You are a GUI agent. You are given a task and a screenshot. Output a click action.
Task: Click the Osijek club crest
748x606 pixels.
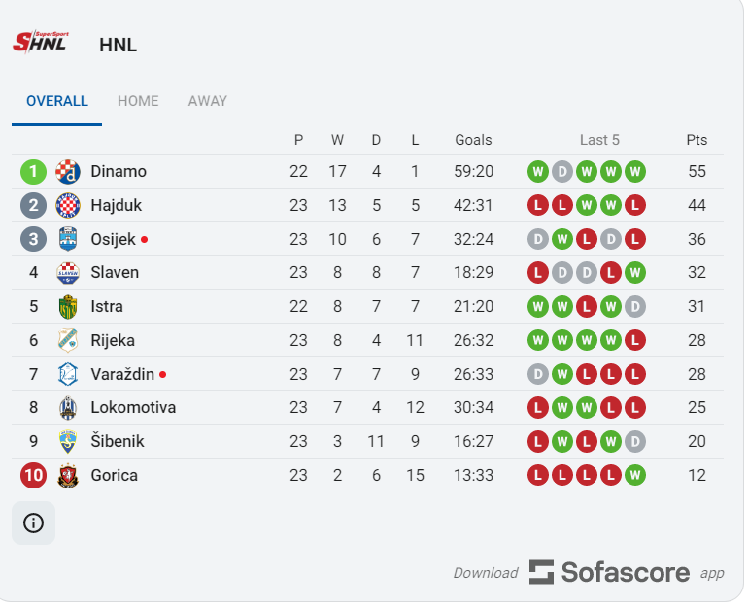pos(68,240)
